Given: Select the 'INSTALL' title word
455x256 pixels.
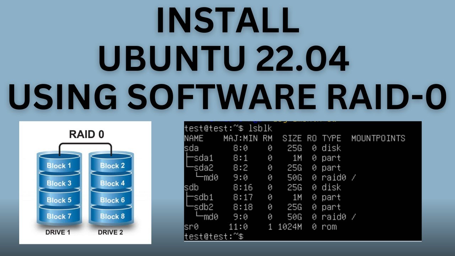Looking at the screenshot, I should click(227, 21).
